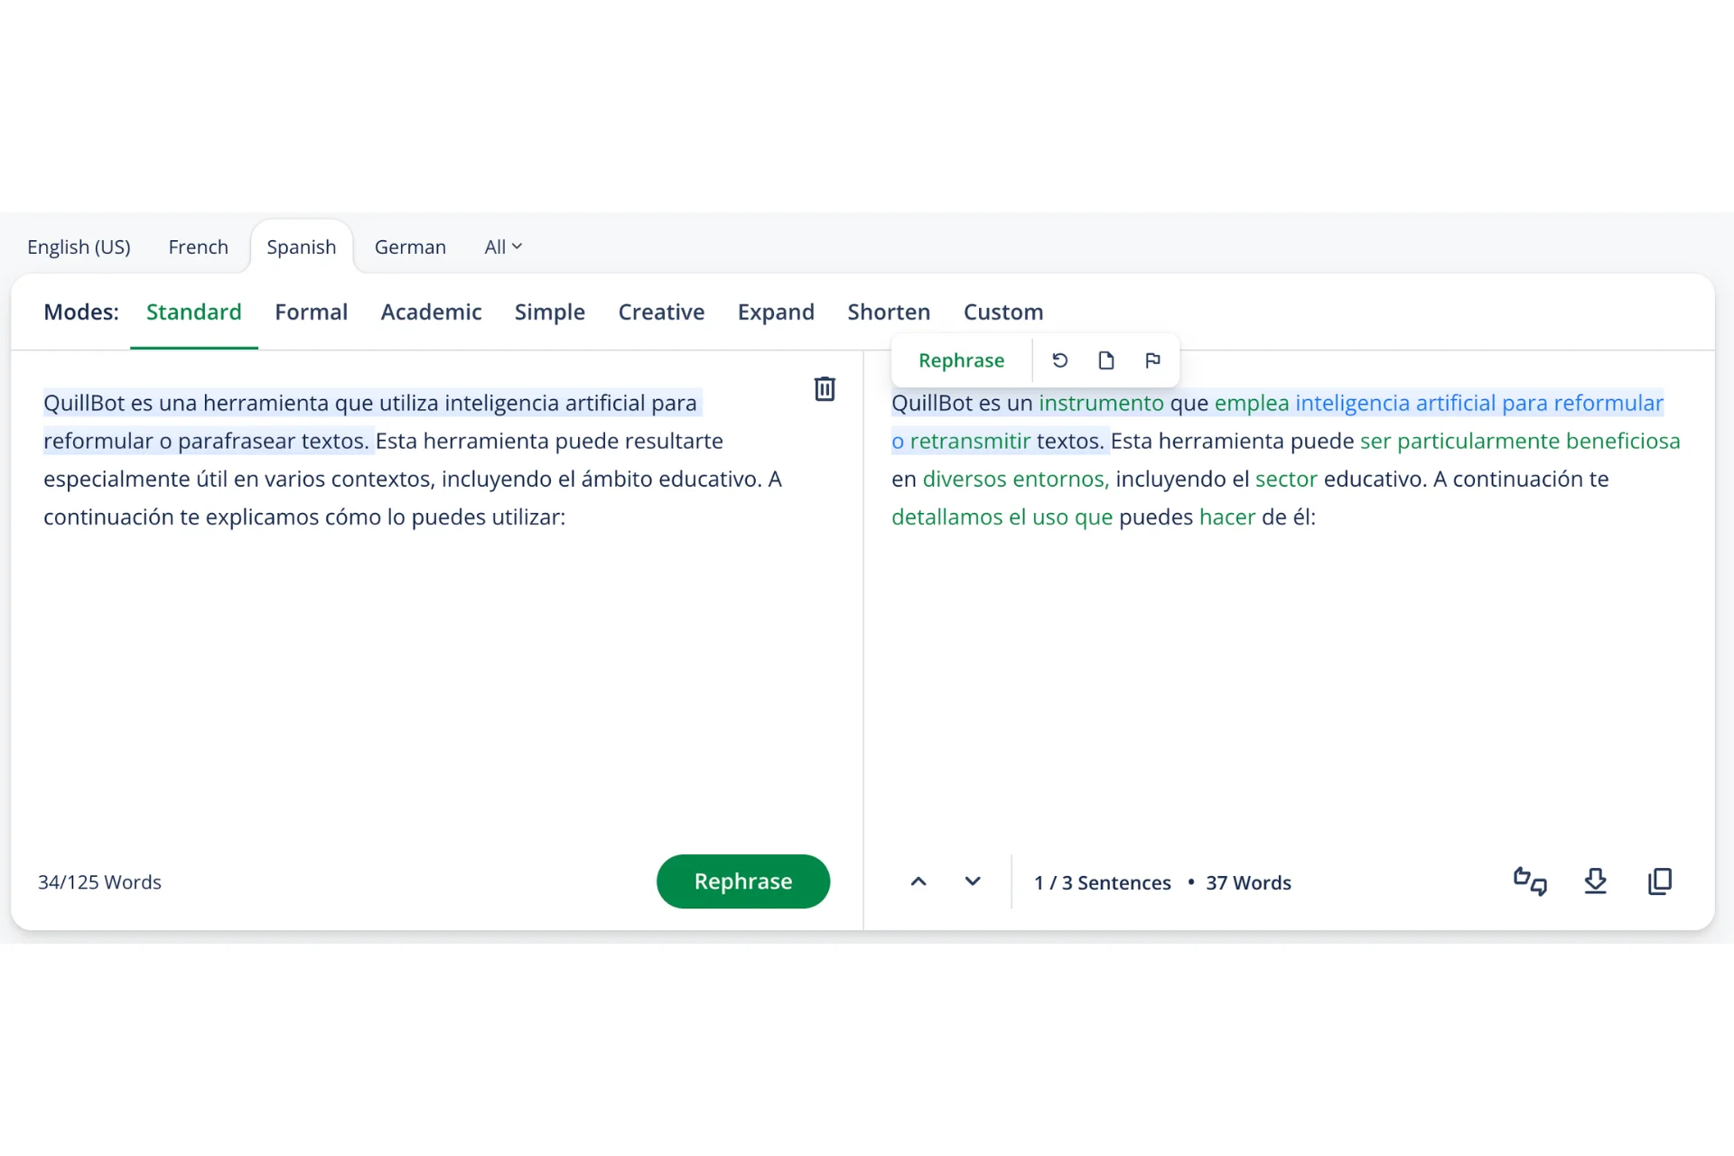This screenshot has width=1734, height=1156.
Task: Switch to German language tab
Action: tap(410, 247)
